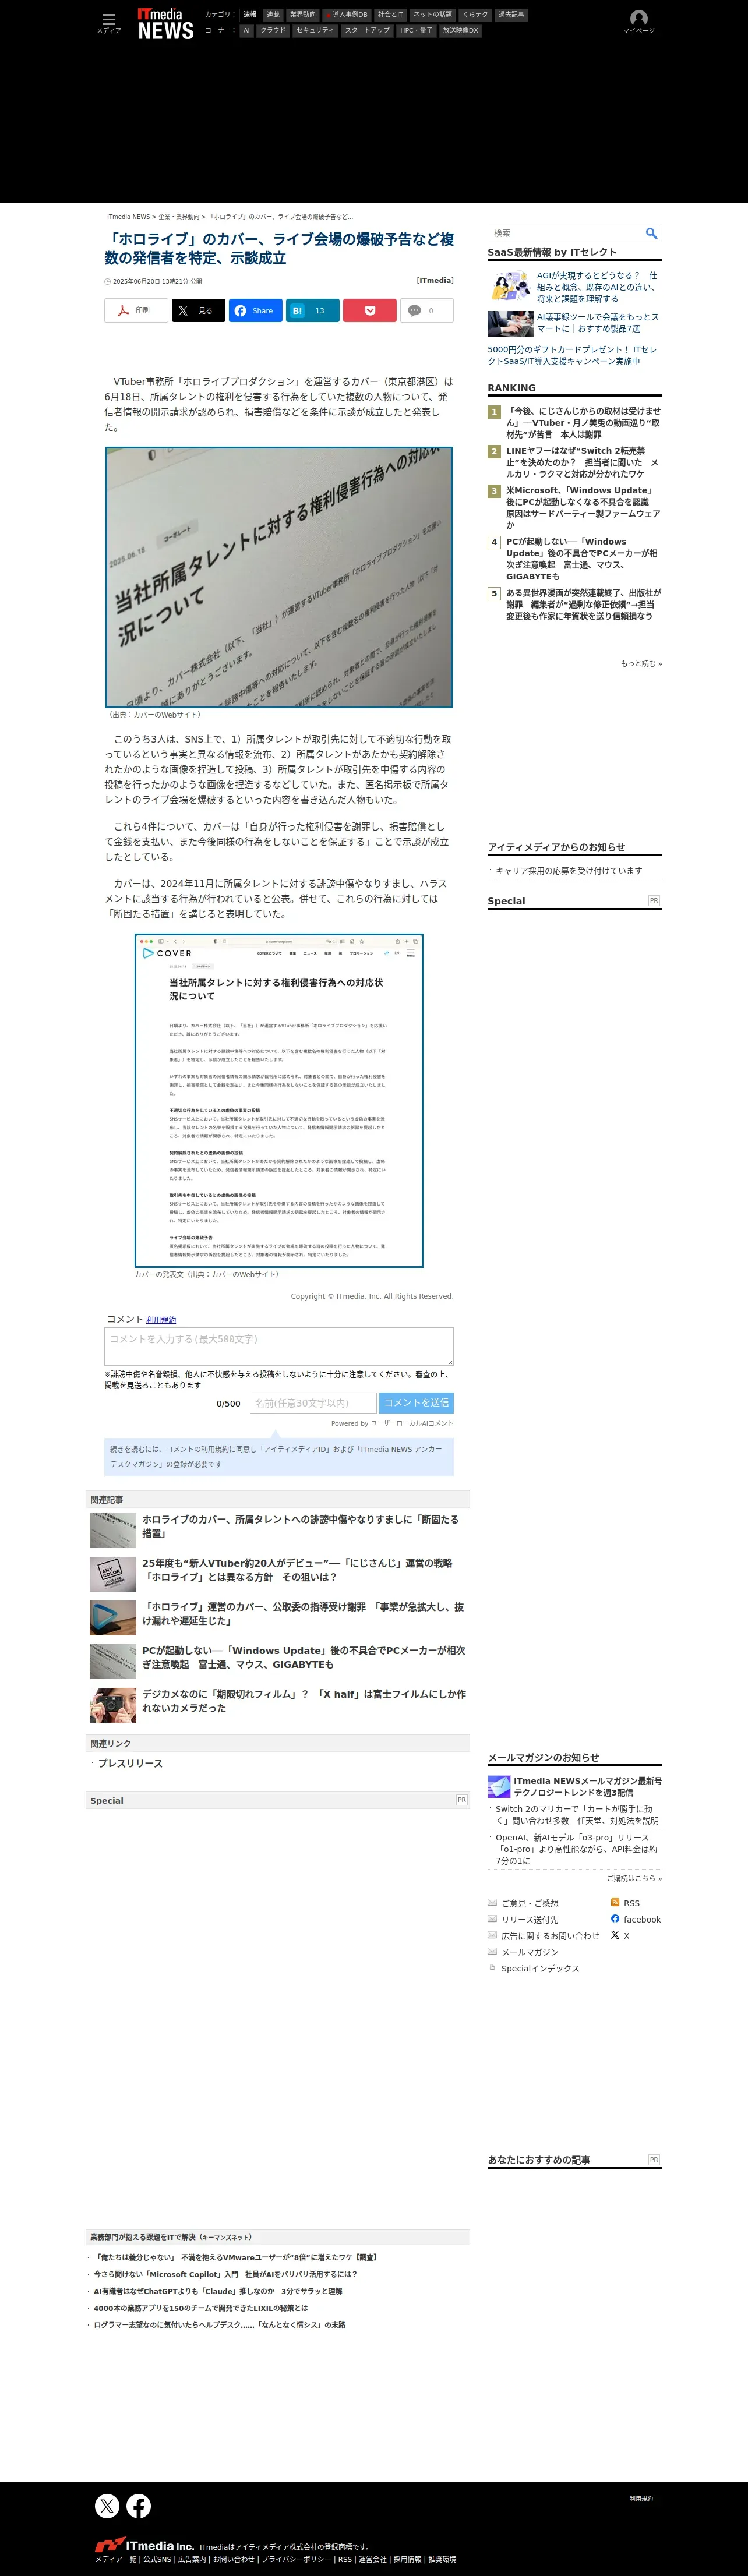Open related article 25年度も新人VTuber
Viewport: 748px width, 2576px height.
pyautogui.click(x=297, y=1570)
